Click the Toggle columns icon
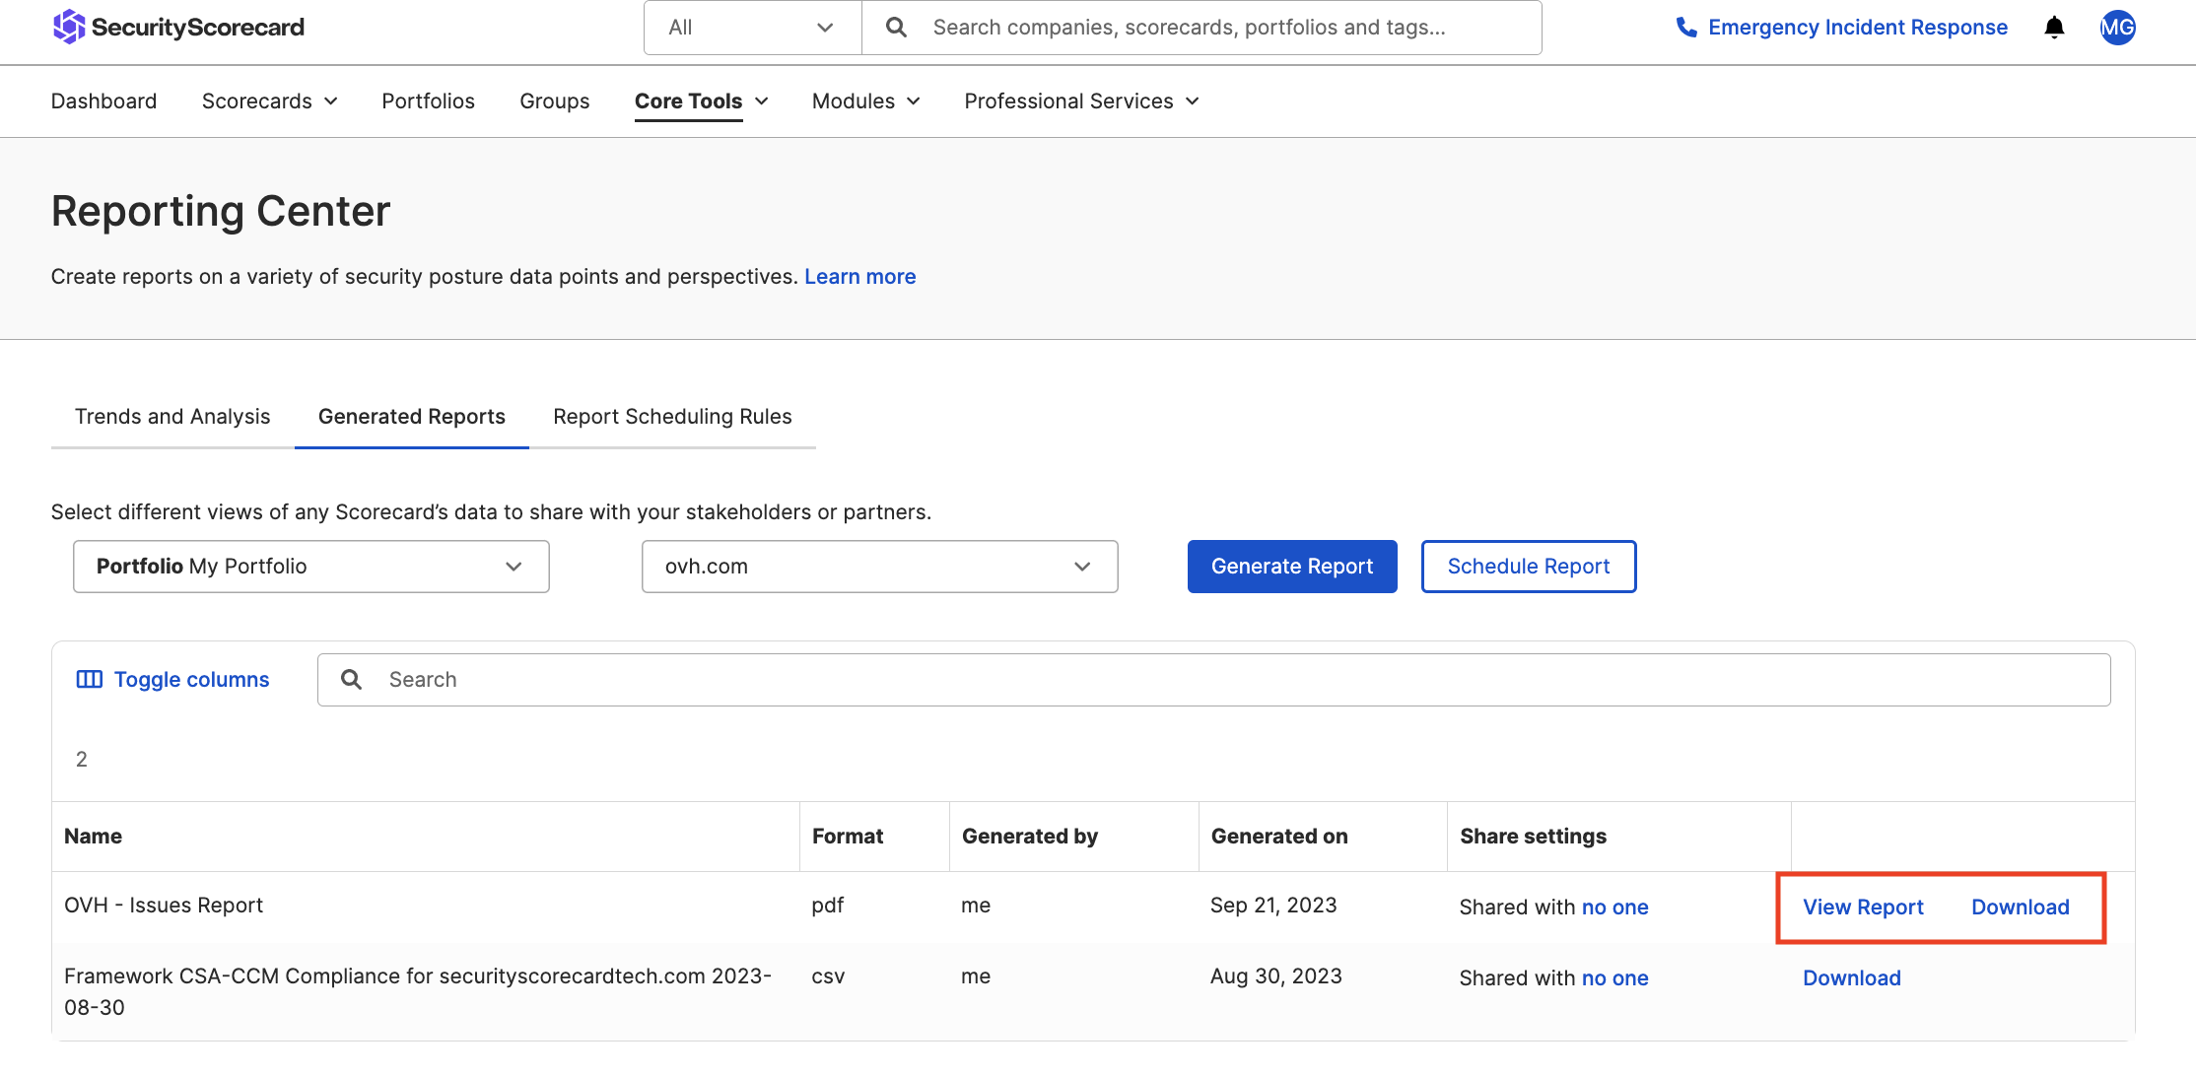Screen dimensions: 2196x1076 89,679
